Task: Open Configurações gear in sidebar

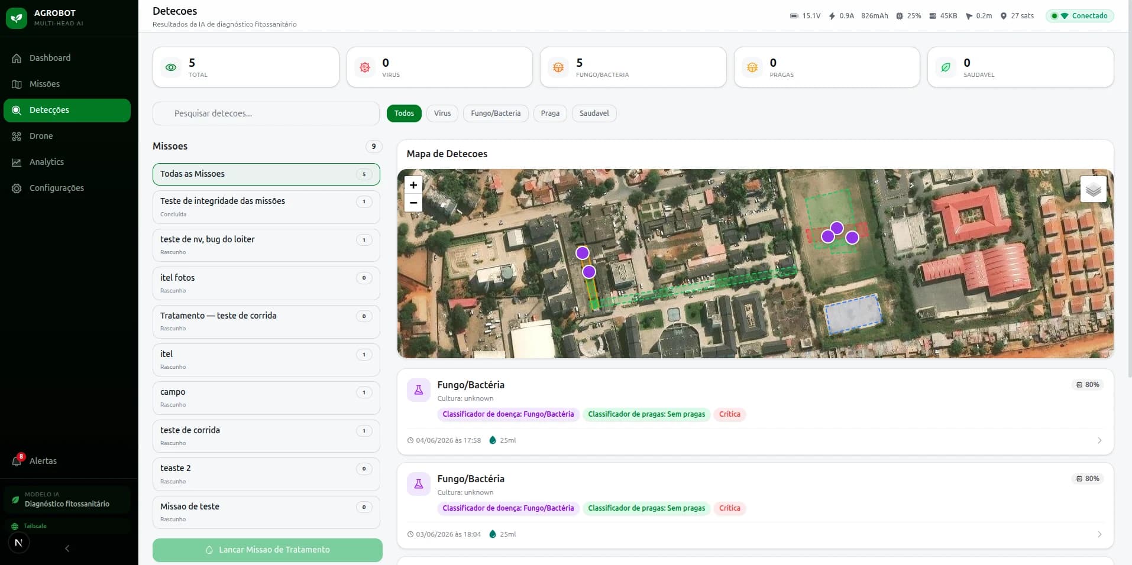Action: point(17,188)
